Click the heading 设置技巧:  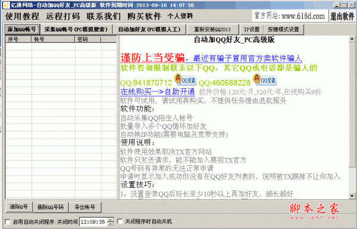click(x=137, y=184)
